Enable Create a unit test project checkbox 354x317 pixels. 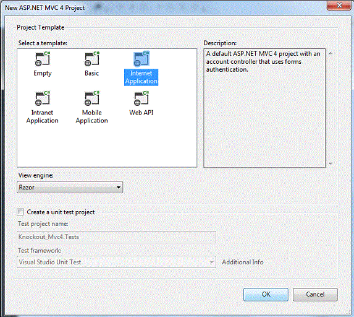(x=20, y=212)
